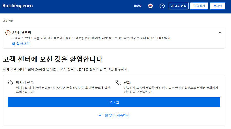Click the 메시지 전송 chat bubble icon
The image size is (231, 129).
point(10,83)
